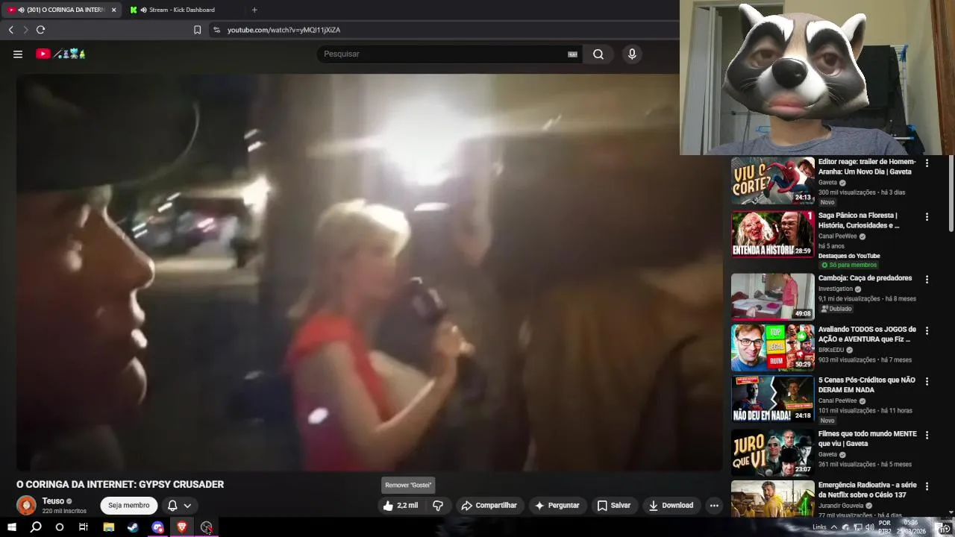Viewport: 955px width, 537px height.
Task: Open options menu for Camboja video
Action: pyautogui.click(x=927, y=280)
